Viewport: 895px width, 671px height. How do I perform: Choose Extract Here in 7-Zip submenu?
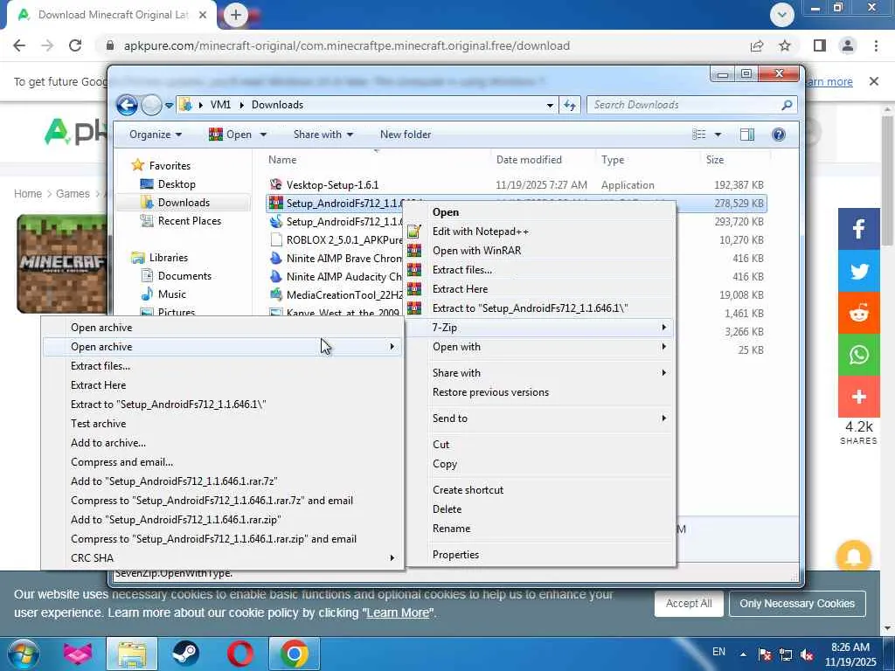pyautogui.click(x=223, y=385)
